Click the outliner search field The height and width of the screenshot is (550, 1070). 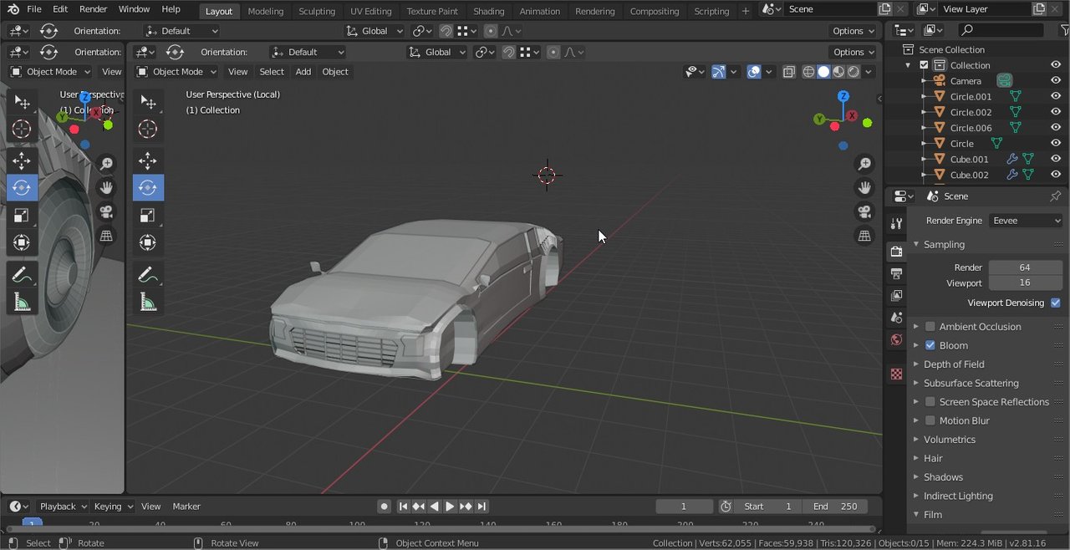pyautogui.click(x=1001, y=30)
